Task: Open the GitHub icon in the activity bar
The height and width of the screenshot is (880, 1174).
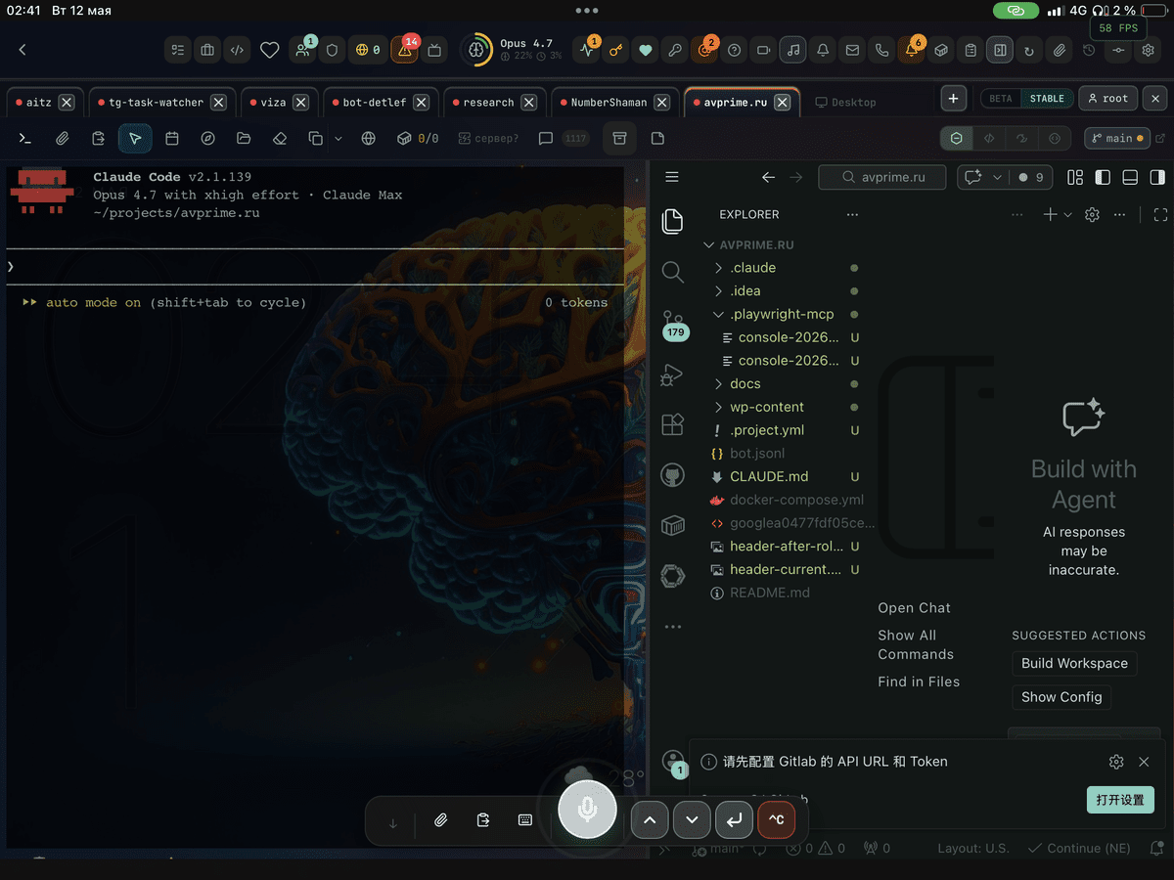Action: click(672, 475)
